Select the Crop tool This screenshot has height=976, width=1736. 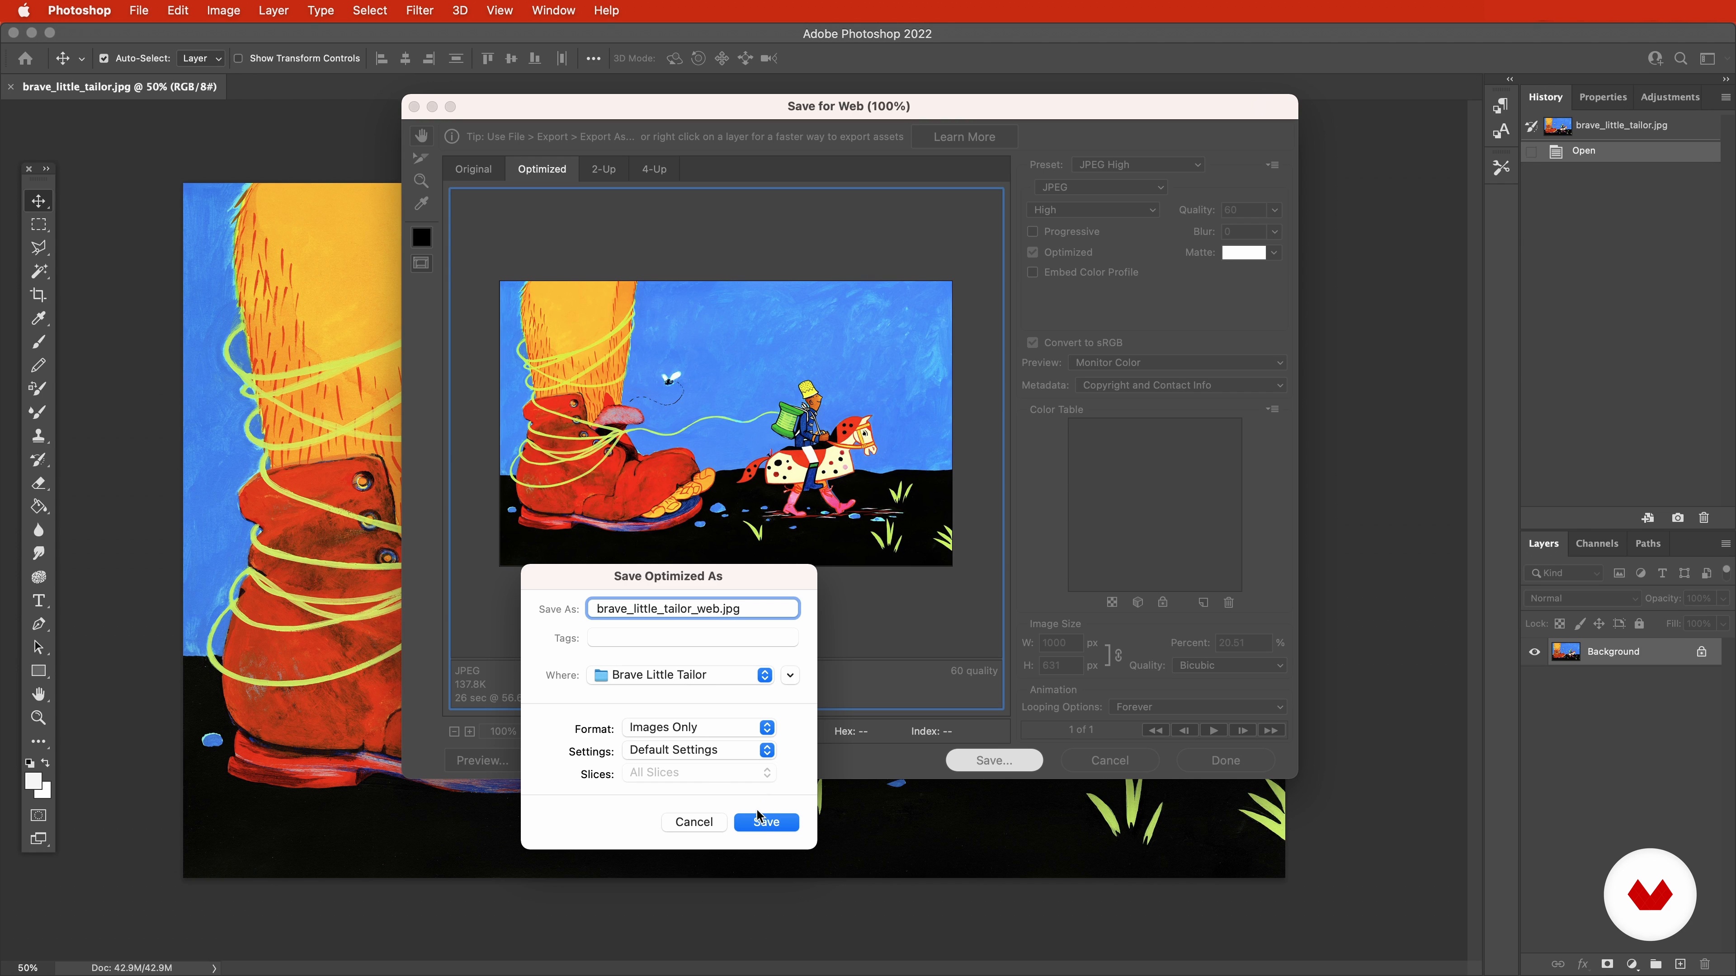point(38,295)
